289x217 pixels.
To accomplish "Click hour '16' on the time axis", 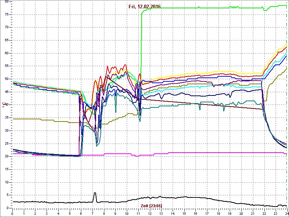I will point(195,213).
